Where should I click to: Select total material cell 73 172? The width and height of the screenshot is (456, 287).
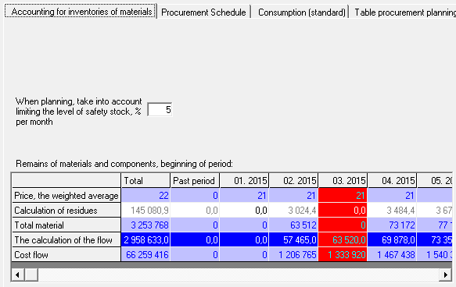(x=392, y=225)
